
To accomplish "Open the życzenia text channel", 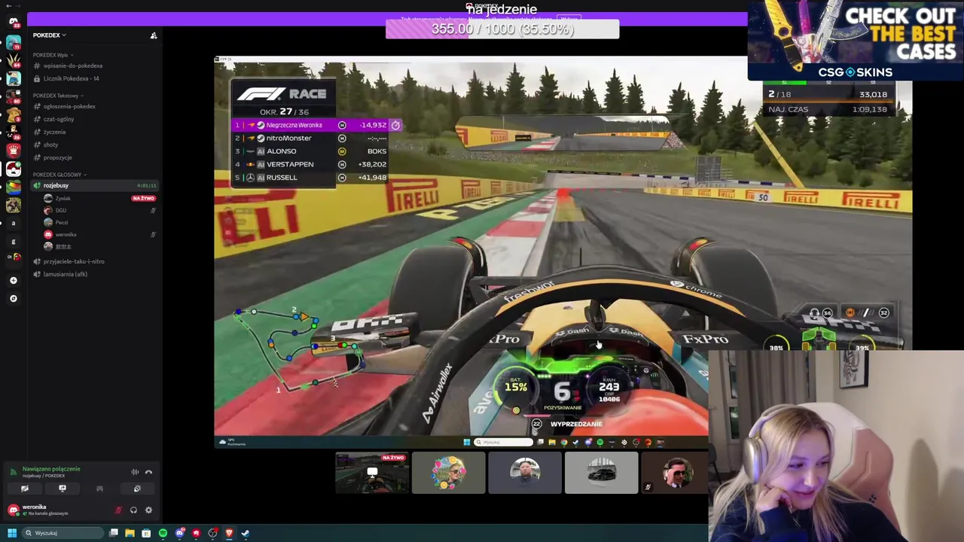I will pos(95,132).
